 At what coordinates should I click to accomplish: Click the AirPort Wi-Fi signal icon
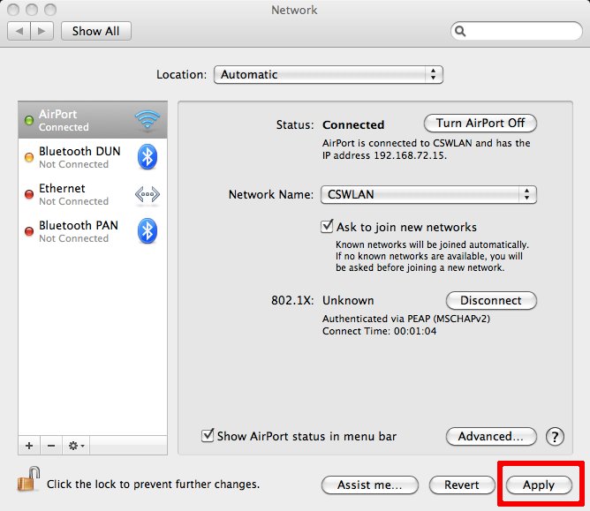point(147,119)
